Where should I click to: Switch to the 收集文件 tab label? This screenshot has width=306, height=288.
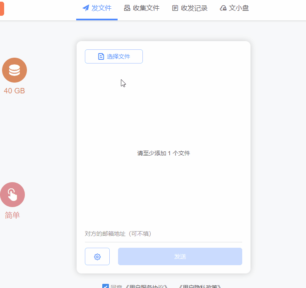point(146,8)
